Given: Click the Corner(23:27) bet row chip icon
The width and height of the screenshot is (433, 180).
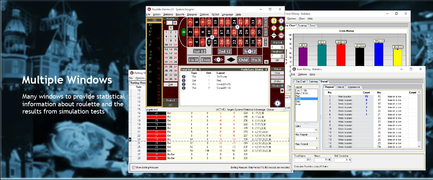Looking at the screenshot, I should (x=184, y=84).
